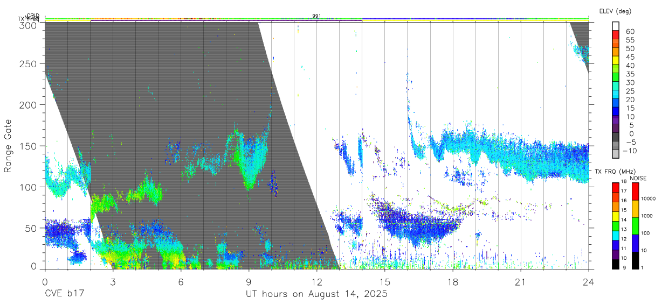662x305 pixels.
Task: Click the 'Range Gate' y-axis title
Action: click(x=8, y=146)
